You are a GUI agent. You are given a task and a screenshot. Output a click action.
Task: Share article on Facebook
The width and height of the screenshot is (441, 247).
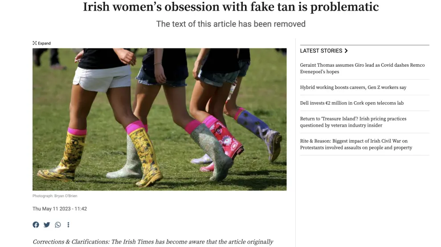(36, 225)
